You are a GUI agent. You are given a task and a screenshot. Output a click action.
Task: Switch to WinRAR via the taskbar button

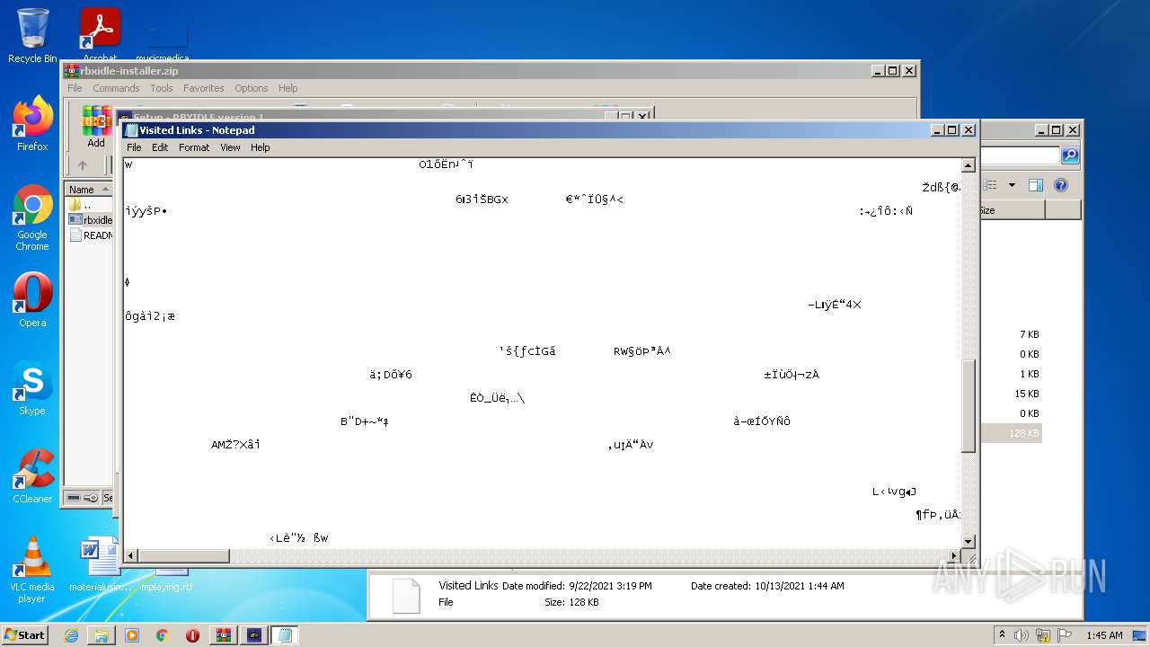click(x=224, y=635)
